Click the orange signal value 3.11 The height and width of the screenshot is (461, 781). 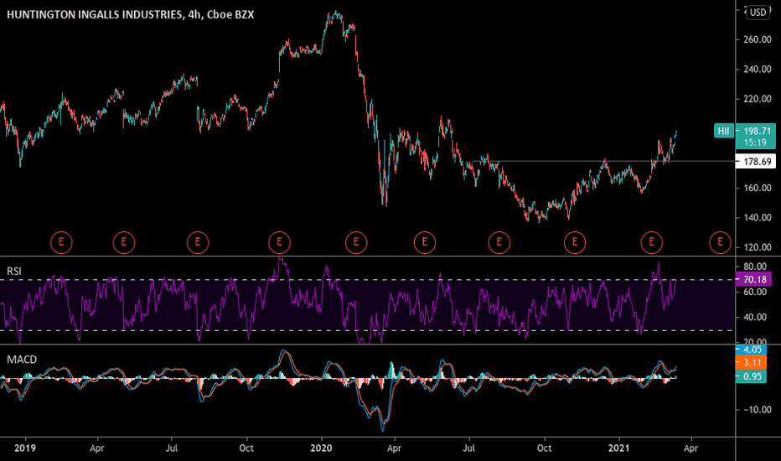click(752, 363)
